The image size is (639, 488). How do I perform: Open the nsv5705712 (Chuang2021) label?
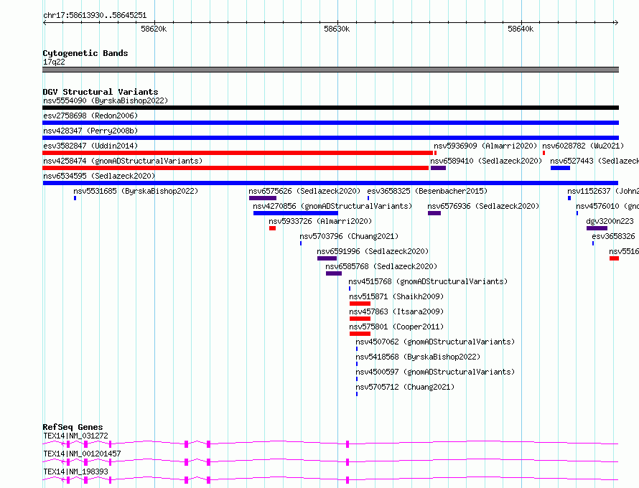(x=405, y=387)
